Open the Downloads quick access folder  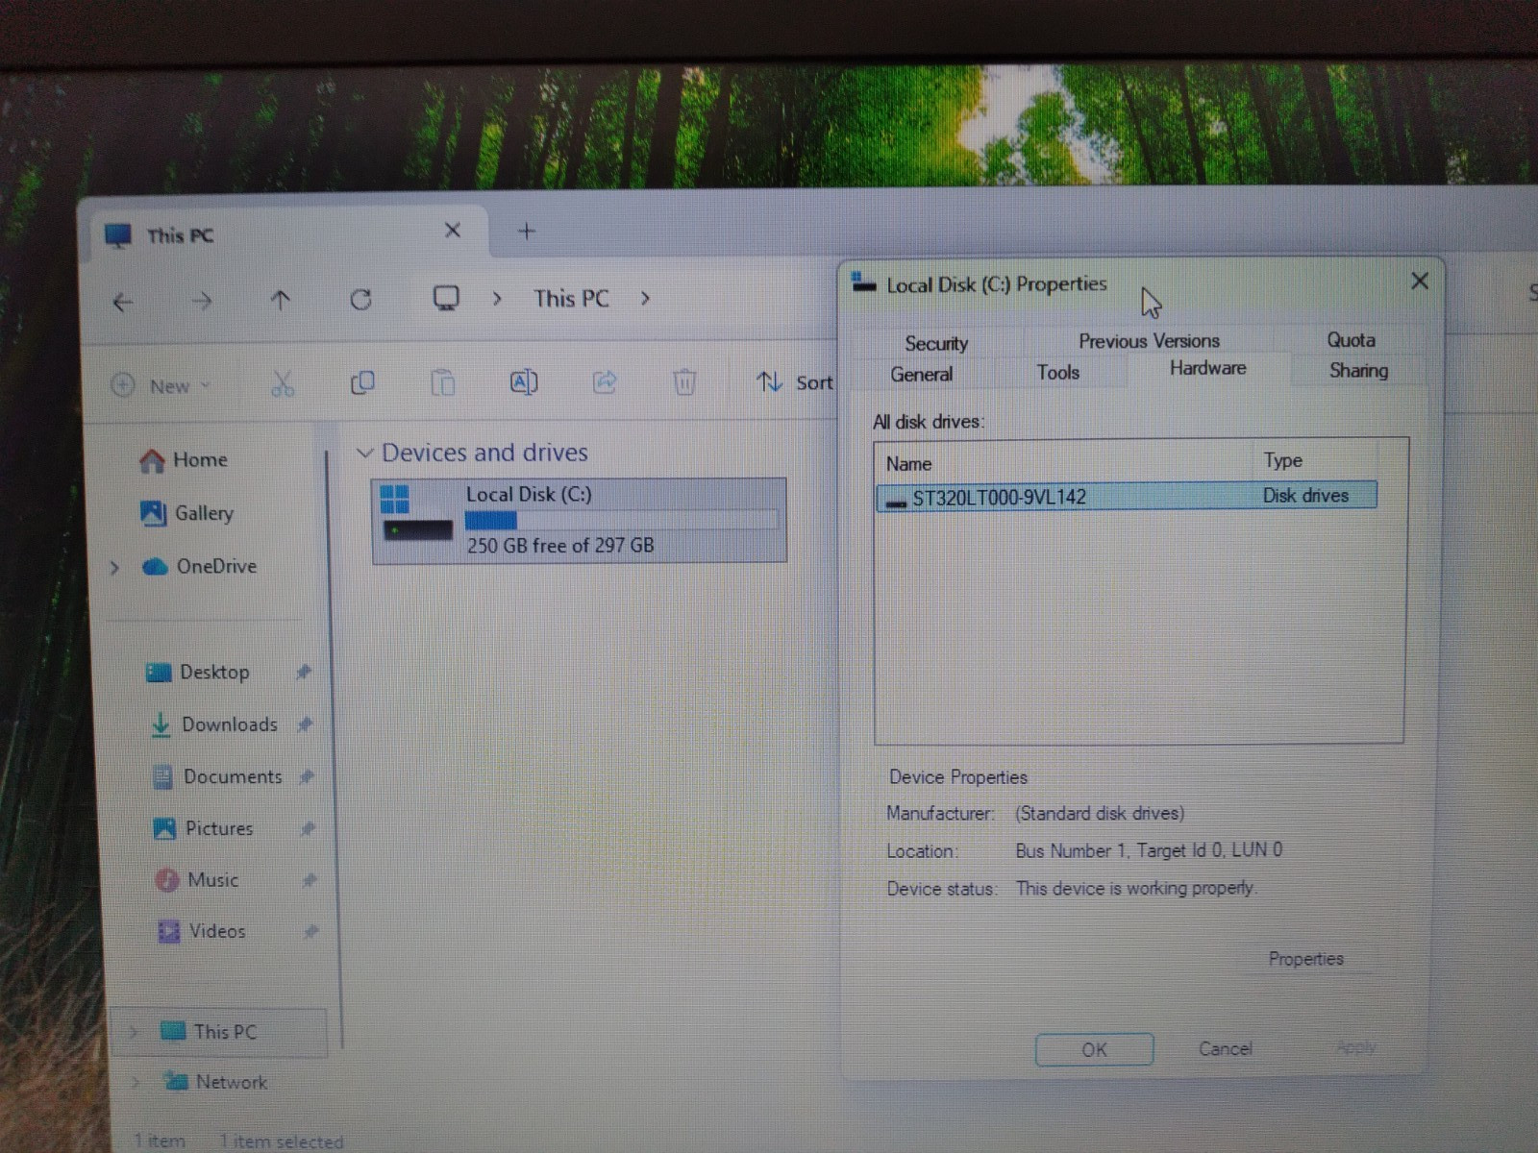[213, 724]
